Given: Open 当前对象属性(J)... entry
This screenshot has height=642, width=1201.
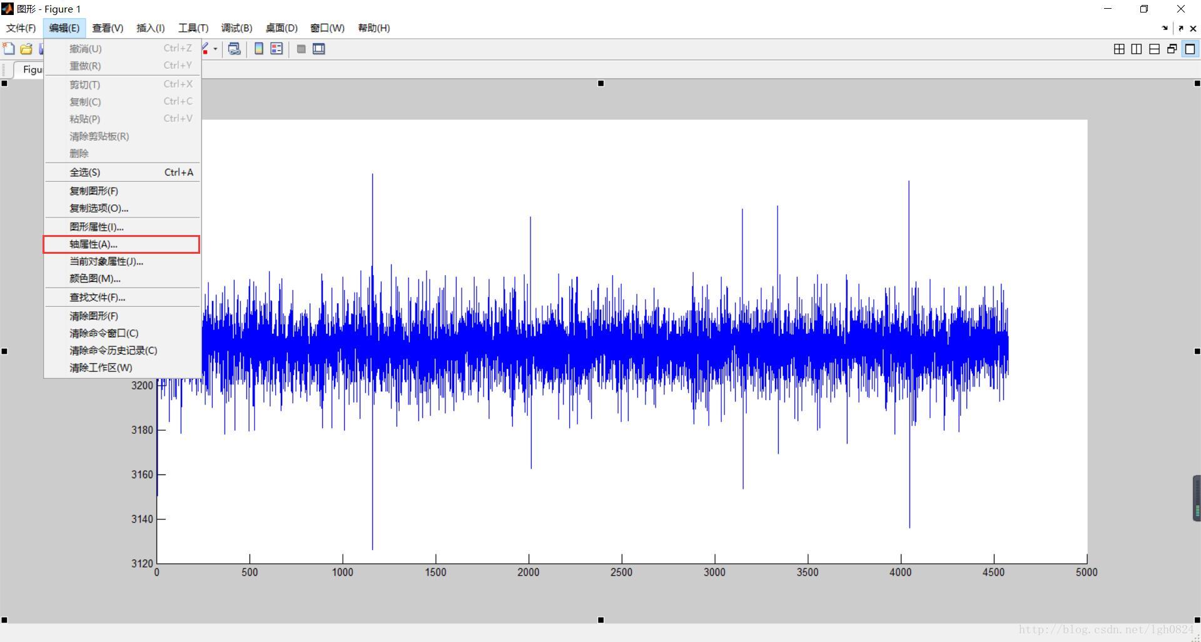Looking at the screenshot, I should 122,261.
